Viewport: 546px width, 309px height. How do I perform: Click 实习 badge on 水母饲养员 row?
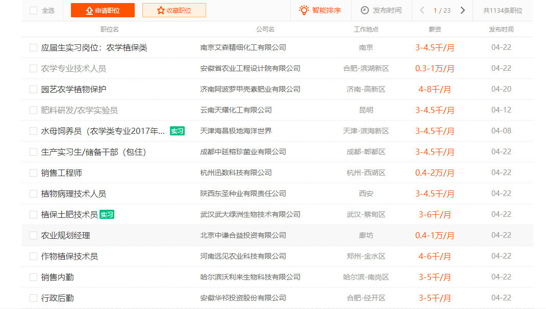[177, 131]
